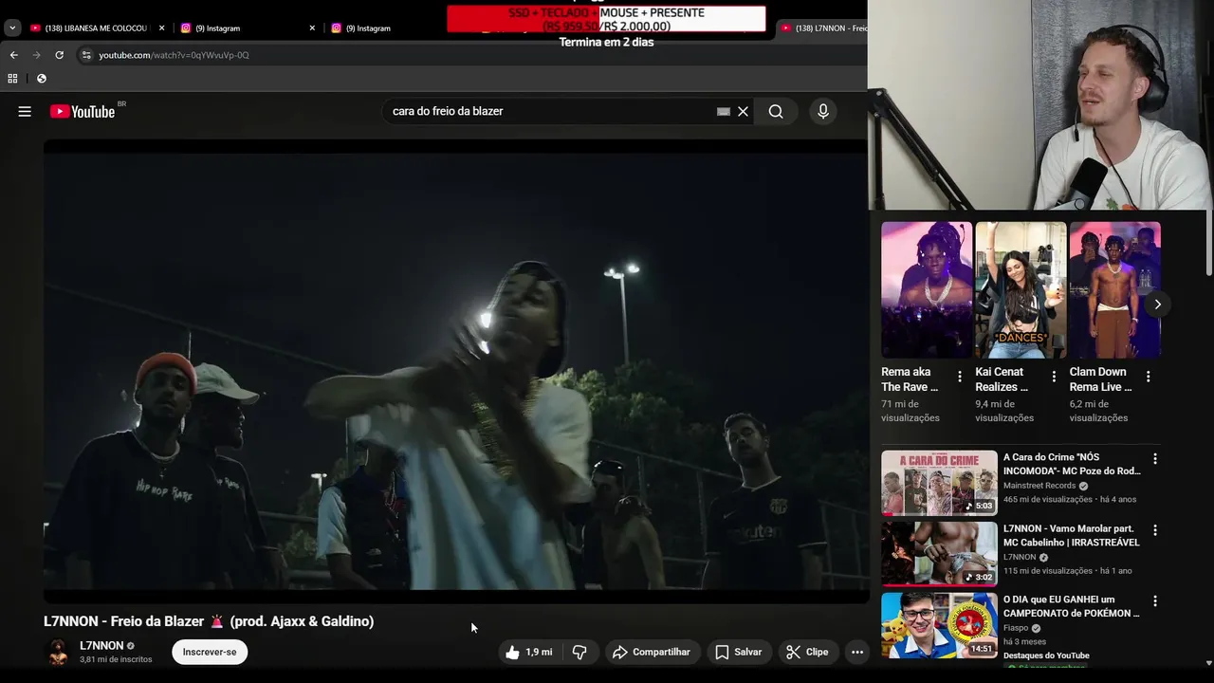The height and width of the screenshot is (683, 1214).
Task: Show next shorts with right chevron
Action: pos(1157,305)
